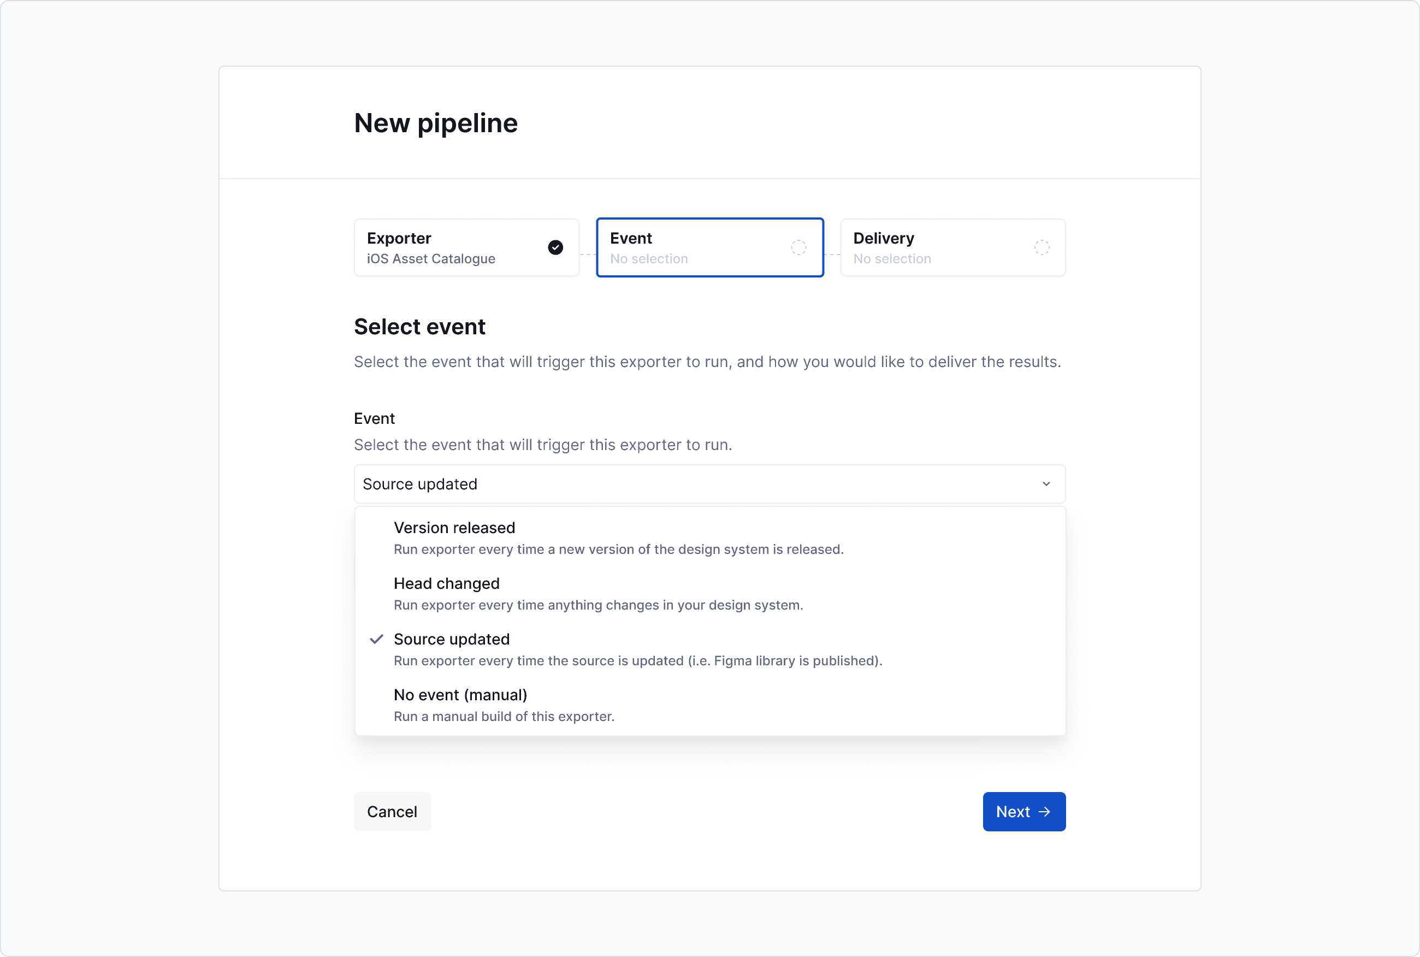Open the Exporter step for iOS Asset Catalogue

click(x=466, y=247)
